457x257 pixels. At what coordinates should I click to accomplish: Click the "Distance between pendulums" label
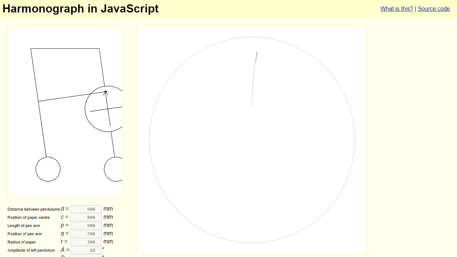tap(34, 209)
